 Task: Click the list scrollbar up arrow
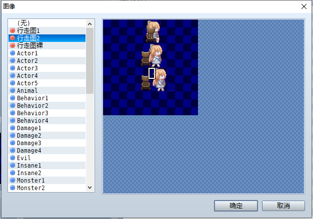pos(90,24)
